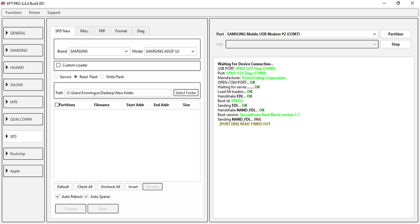Viewport: 420px width, 224px height.
Task: Click the Select Folder button
Action: click(186, 93)
